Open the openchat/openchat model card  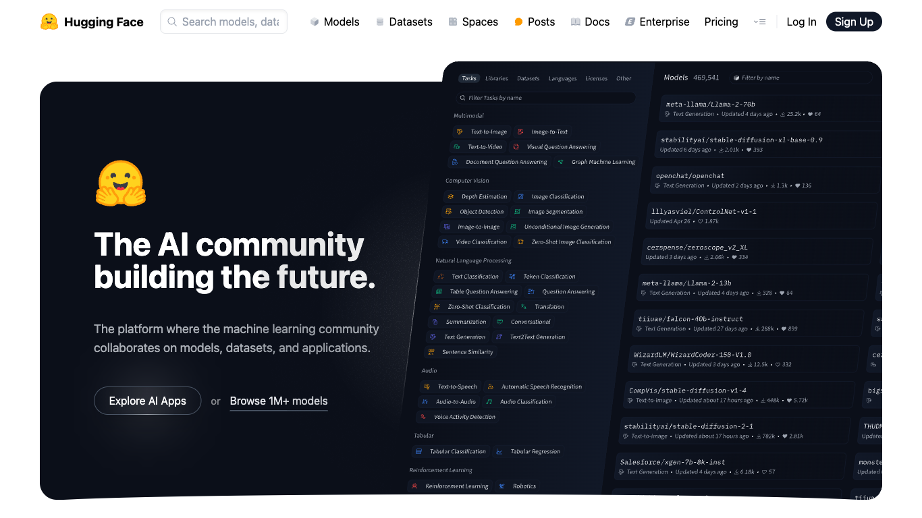pyautogui.click(x=766, y=180)
